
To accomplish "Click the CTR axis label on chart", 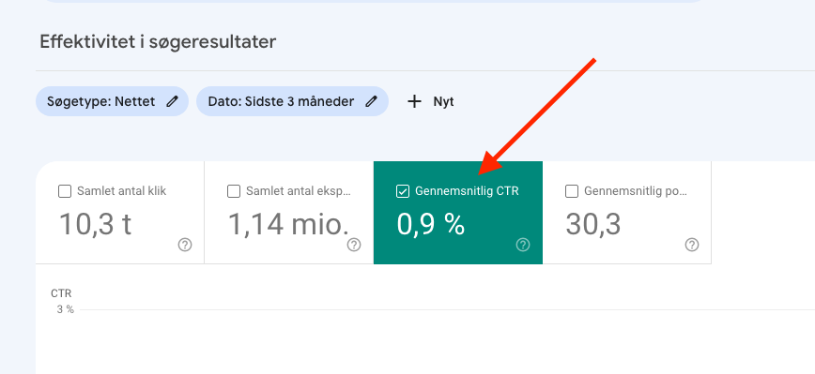I will [x=61, y=293].
